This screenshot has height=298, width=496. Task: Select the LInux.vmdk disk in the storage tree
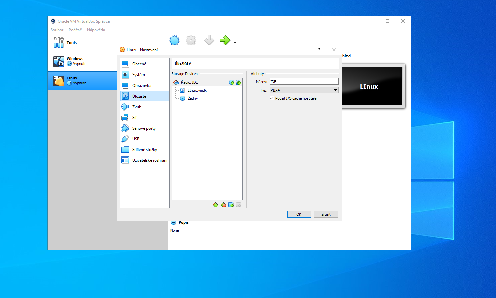197,90
